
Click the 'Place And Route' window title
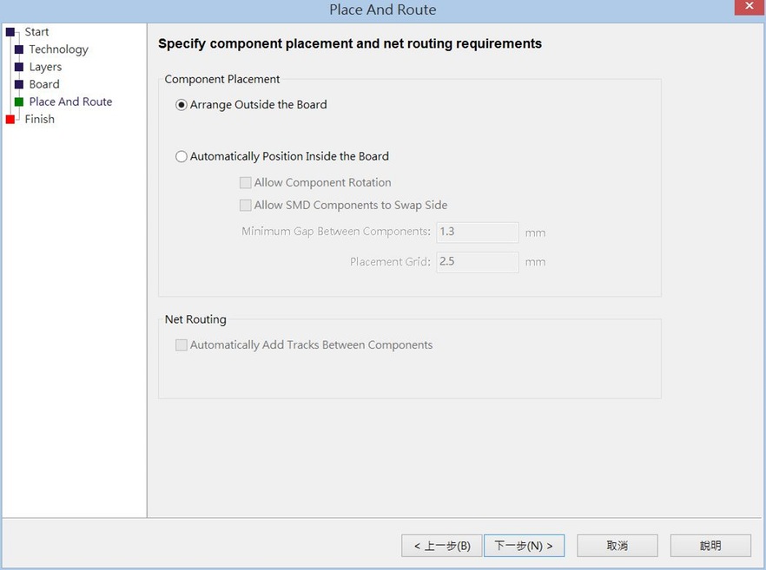(382, 10)
